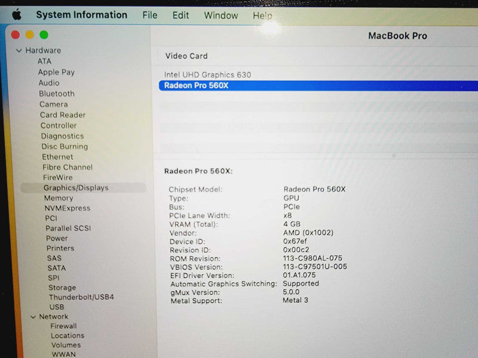
Task: Select Ethernet in the sidebar
Action: point(57,157)
